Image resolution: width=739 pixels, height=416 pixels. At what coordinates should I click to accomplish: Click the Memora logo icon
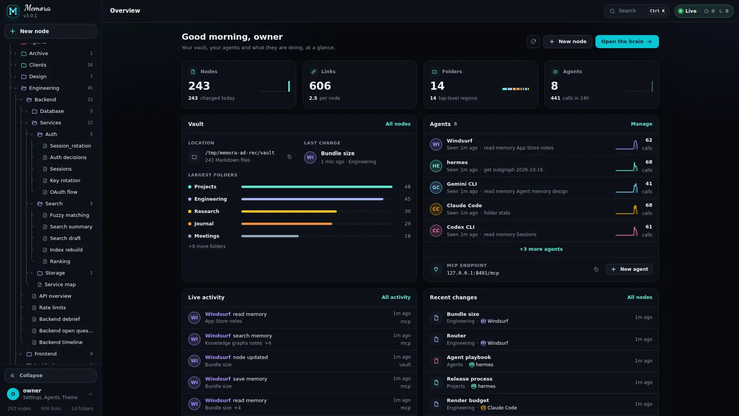click(13, 11)
